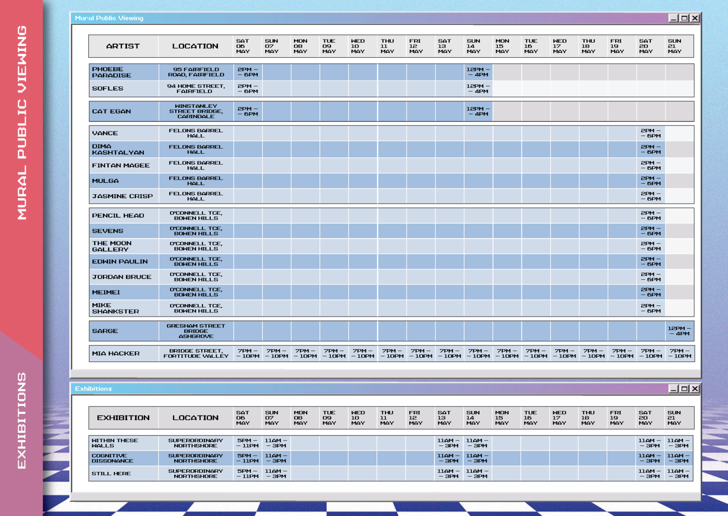
Task: Click Cat Egan 12PM–4PM Sunday 14 slot
Action: 478,111
